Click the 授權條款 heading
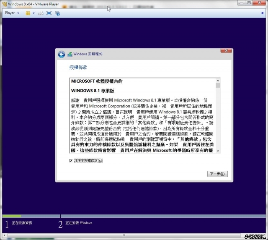The height and width of the screenshot is (240, 268). pyautogui.click(x=78, y=67)
